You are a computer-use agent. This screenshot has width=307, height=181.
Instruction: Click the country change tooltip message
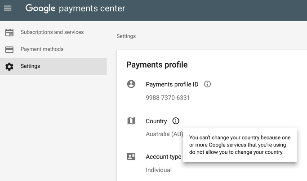coord(240,145)
